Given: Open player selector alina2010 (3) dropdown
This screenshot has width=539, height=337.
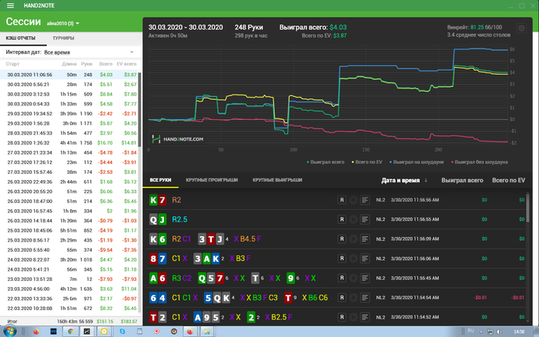Looking at the screenshot, I should coord(63,23).
